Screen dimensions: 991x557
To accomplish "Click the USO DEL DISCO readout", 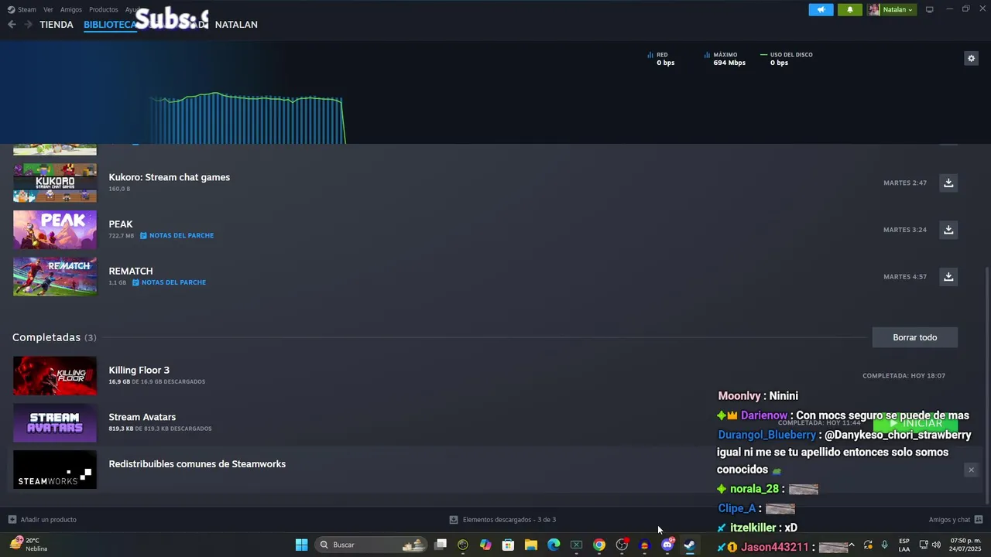I will [787, 59].
